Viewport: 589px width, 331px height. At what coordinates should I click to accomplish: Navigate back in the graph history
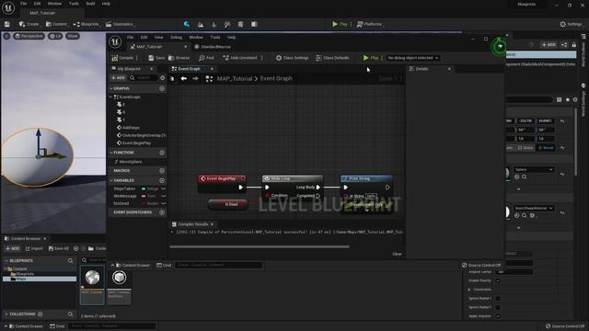(184, 78)
